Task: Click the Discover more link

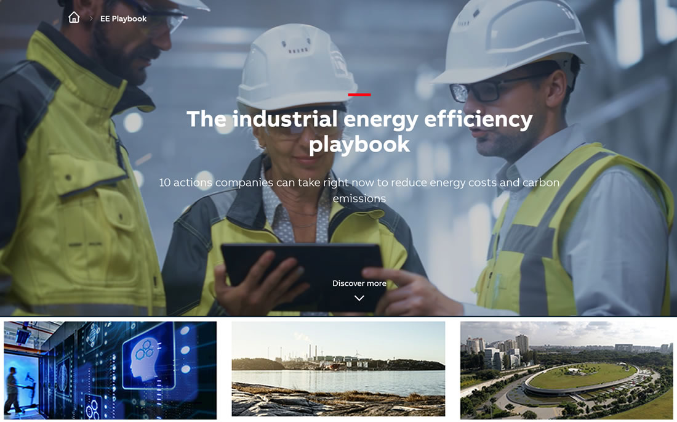Action: (359, 283)
